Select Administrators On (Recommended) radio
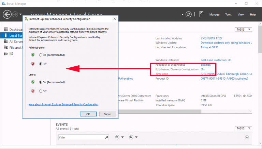The height and width of the screenshot is (149, 262). tap(41, 55)
